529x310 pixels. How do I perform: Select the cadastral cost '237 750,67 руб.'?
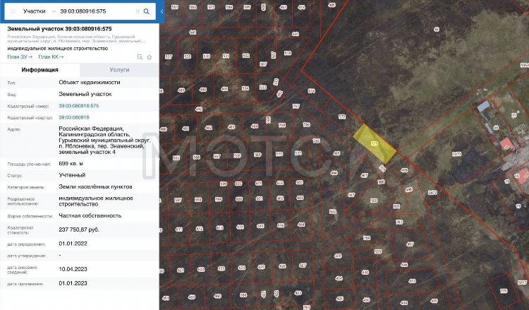pos(79,229)
